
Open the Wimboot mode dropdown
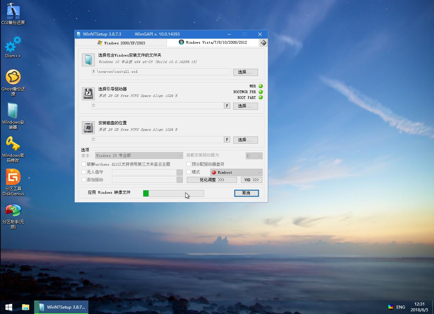[236, 172]
